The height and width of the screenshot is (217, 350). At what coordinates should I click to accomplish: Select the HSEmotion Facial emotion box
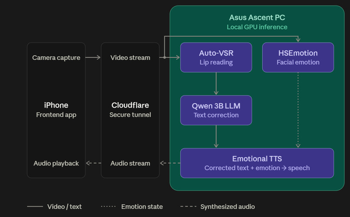click(298, 57)
